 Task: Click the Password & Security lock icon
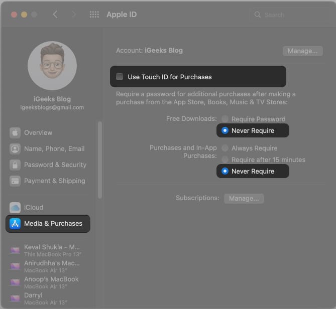(15, 165)
